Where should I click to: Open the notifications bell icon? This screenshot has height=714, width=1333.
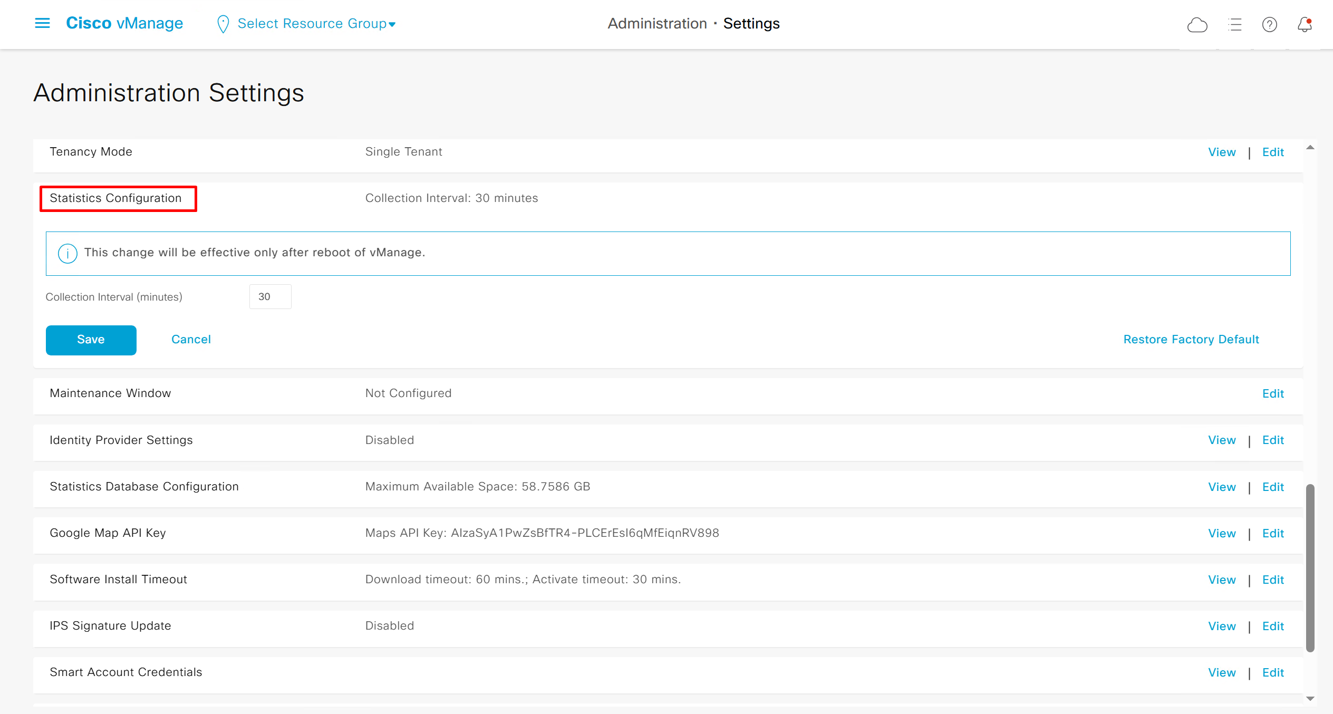(x=1305, y=25)
